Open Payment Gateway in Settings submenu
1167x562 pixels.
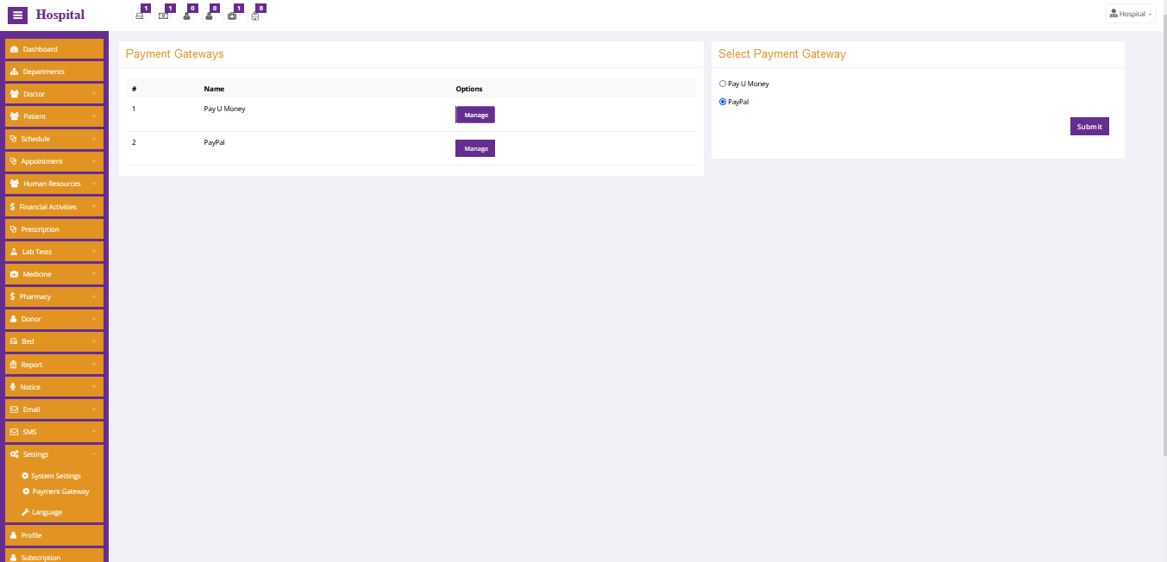click(56, 491)
